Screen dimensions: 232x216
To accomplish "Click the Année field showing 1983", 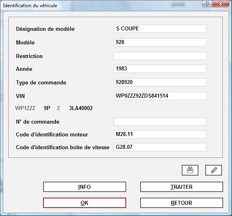I will click(160, 69).
